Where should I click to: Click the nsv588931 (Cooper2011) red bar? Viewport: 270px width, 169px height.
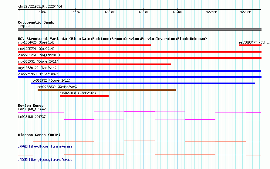click(x=94, y=64)
